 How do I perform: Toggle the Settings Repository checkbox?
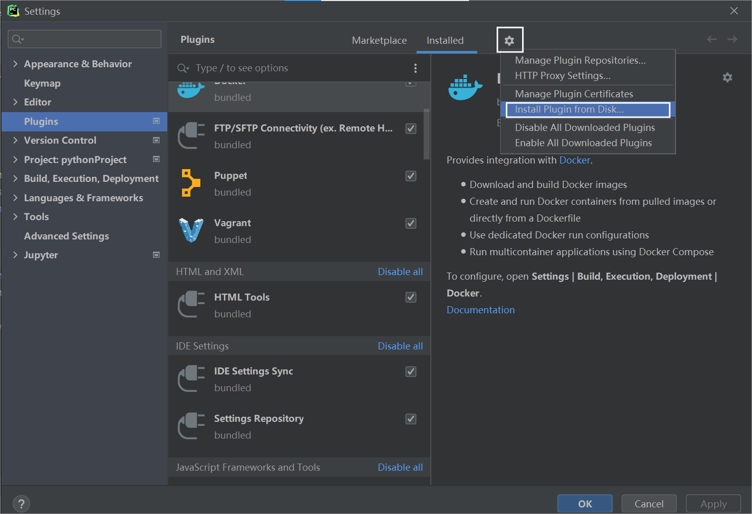pyautogui.click(x=410, y=419)
